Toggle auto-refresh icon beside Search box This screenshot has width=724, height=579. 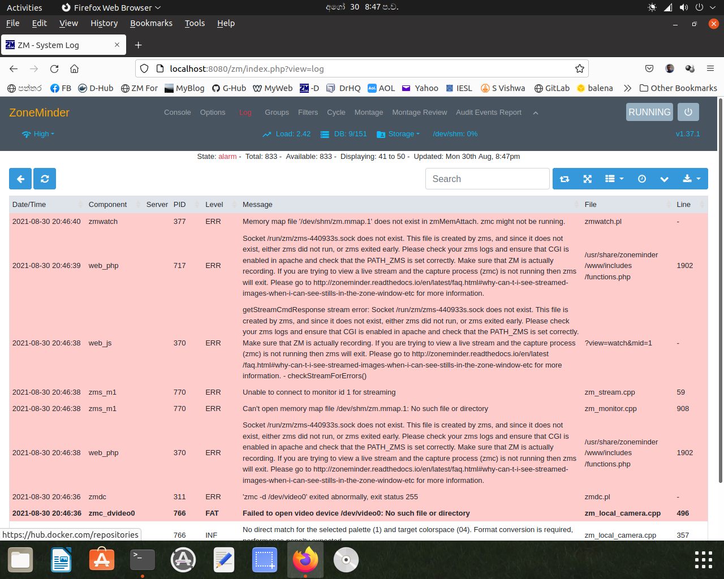tap(564, 179)
